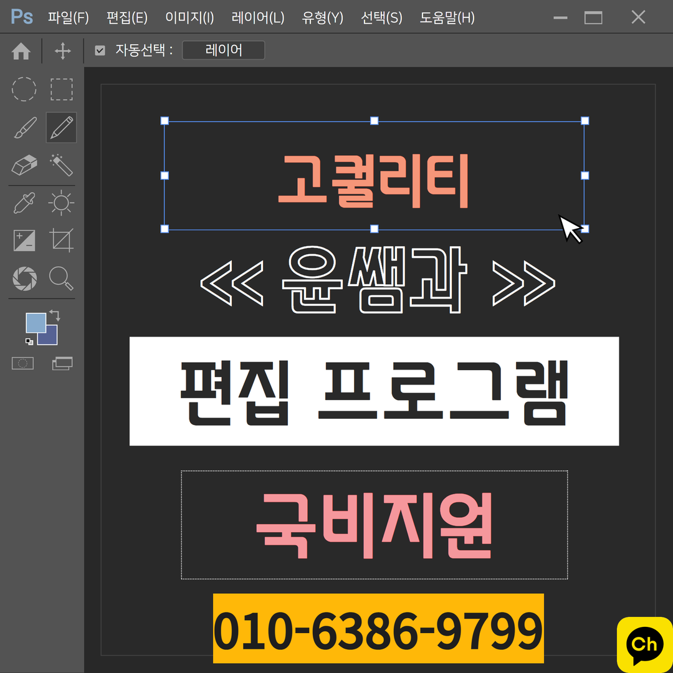The image size is (673, 673).
Task: Open the 편집(E) menu
Action: pyautogui.click(x=127, y=17)
